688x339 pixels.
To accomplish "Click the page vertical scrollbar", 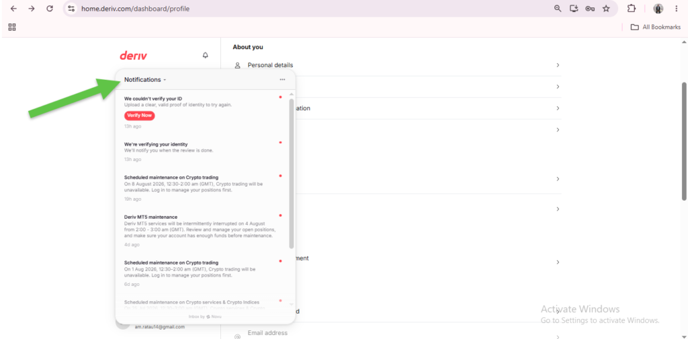I will pyautogui.click(x=685, y=140).
